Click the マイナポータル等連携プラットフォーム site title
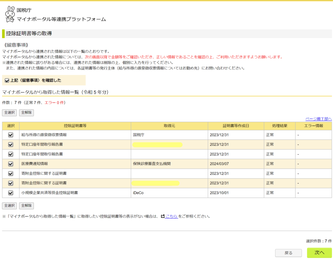Screen dimensions: 333x259 61,19
